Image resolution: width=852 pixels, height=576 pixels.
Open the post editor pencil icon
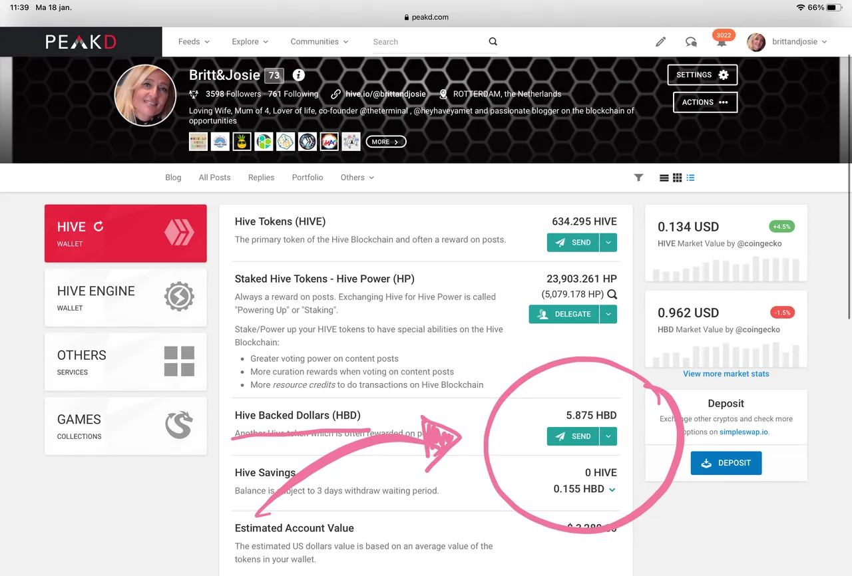[660, 41]
